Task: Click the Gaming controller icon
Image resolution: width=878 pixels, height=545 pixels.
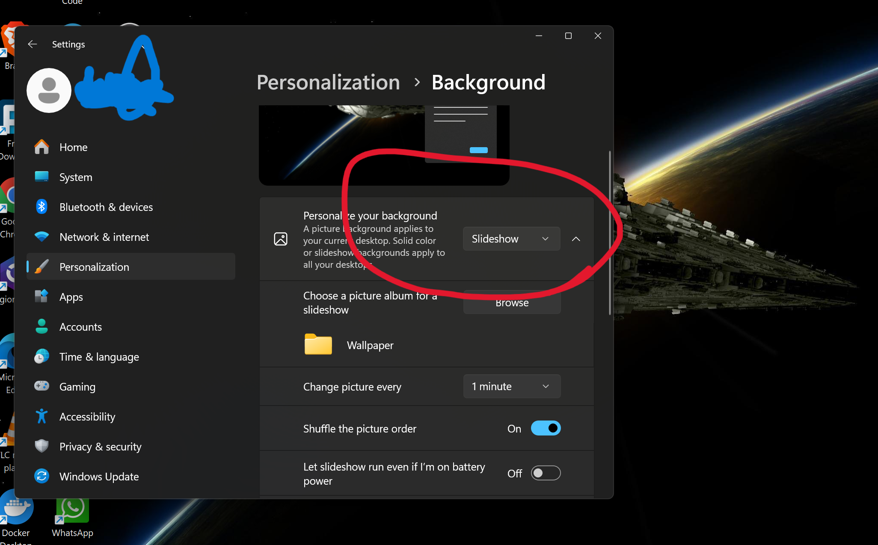Action: (42, 386)
